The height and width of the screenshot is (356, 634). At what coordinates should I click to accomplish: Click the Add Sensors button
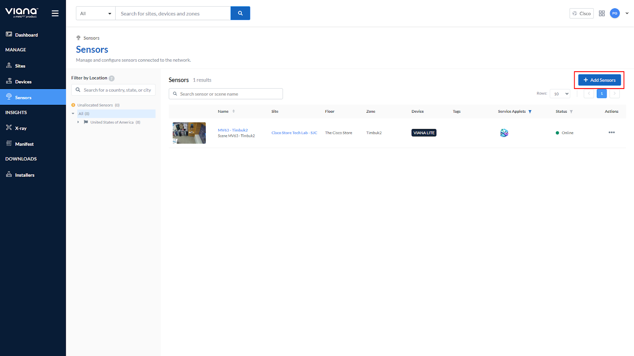[x=599, y=80]
